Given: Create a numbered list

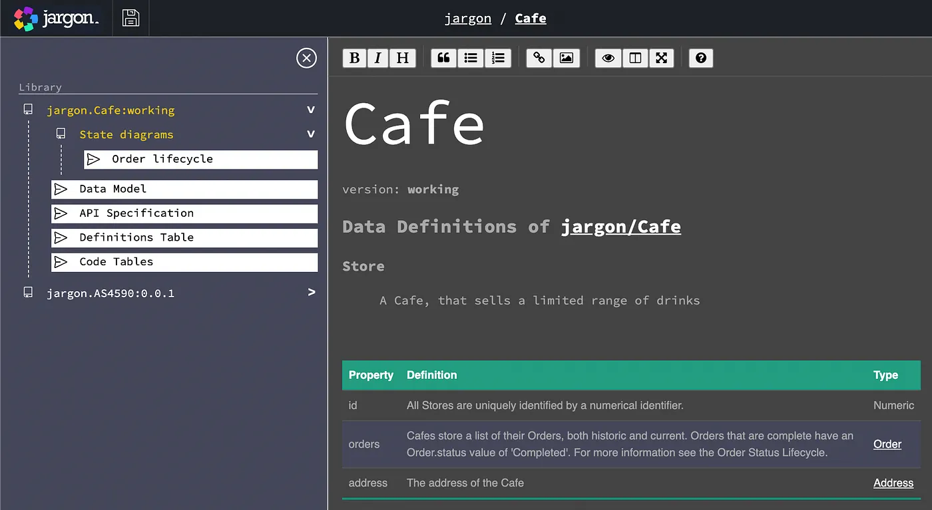Looking at the screenshot, I should [x=498, y=58].
